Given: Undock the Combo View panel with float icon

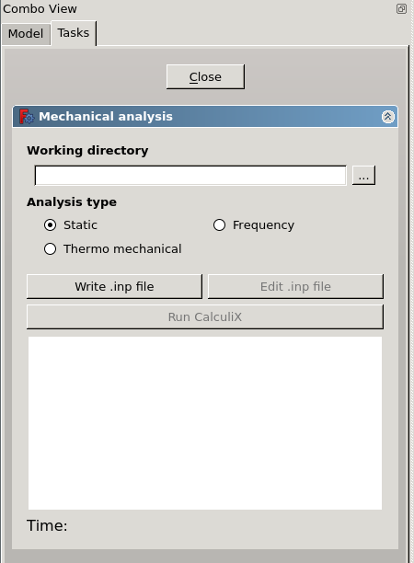Looking at the screenshot, I should click(401, 8).
